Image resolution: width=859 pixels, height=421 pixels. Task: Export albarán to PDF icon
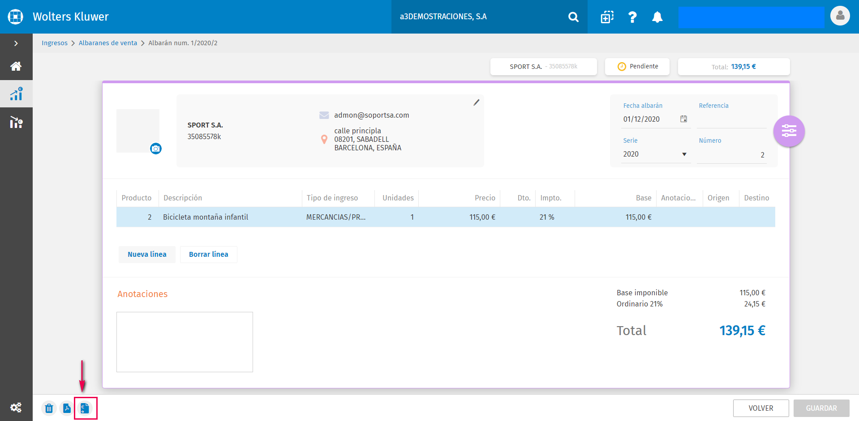point(67,408)
